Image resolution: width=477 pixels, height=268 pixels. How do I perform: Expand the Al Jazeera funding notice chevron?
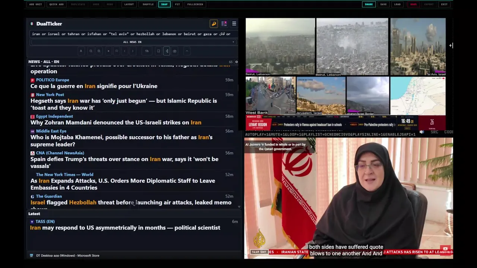[312, 147]
